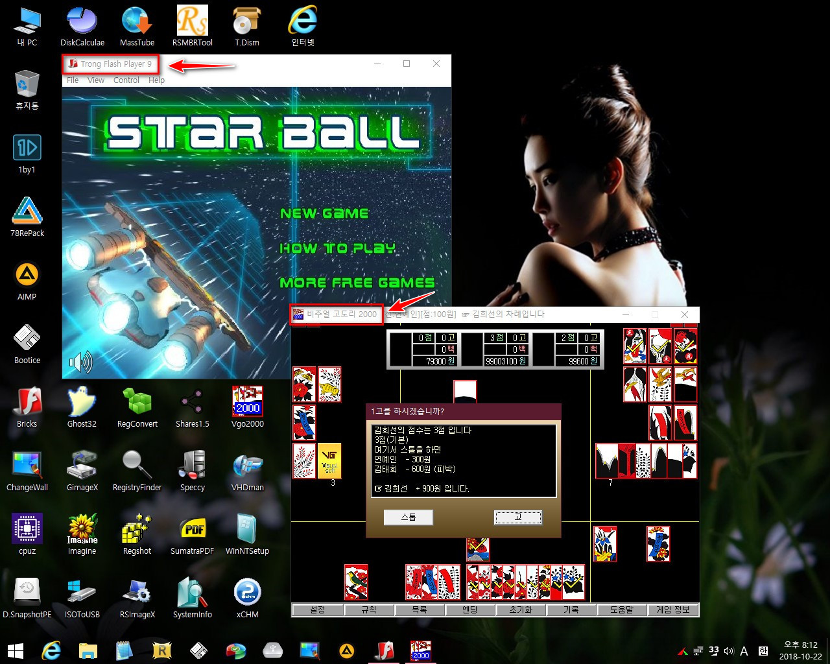Switch to Vgo2000 game taskbar item
The height and width of the screenshot is (664, 830).
tap(421, 650)
